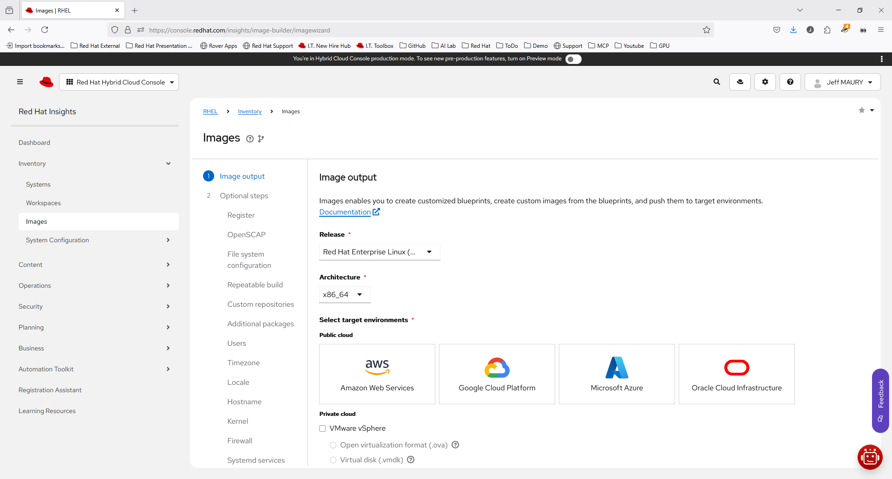Click the hamburger navigation toggle icon
The height and width of the screenshot is (479, 892).
point(20,82)
